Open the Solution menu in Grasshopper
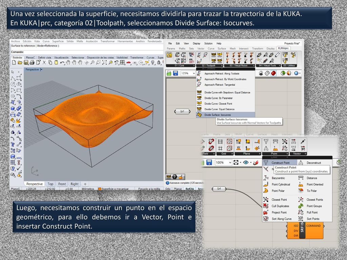The image size is (347, 260). pos(208,44)
